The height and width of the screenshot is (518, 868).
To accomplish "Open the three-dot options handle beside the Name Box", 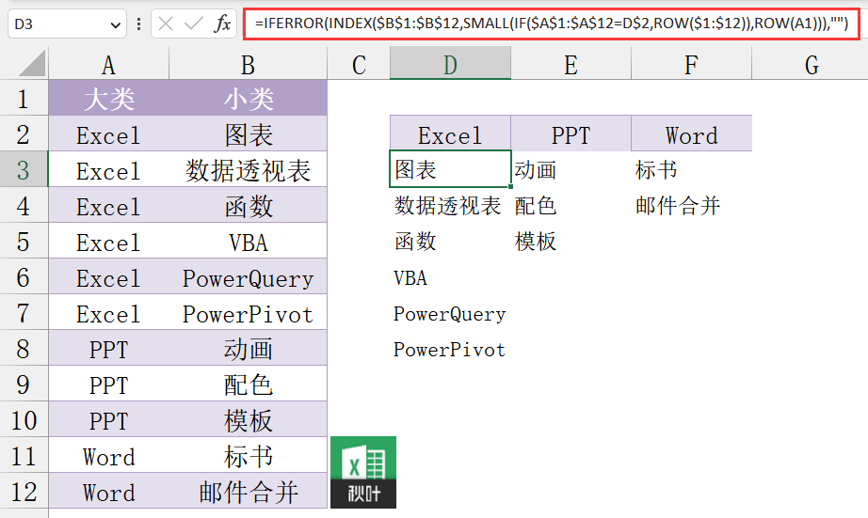I will pos(138,24).
